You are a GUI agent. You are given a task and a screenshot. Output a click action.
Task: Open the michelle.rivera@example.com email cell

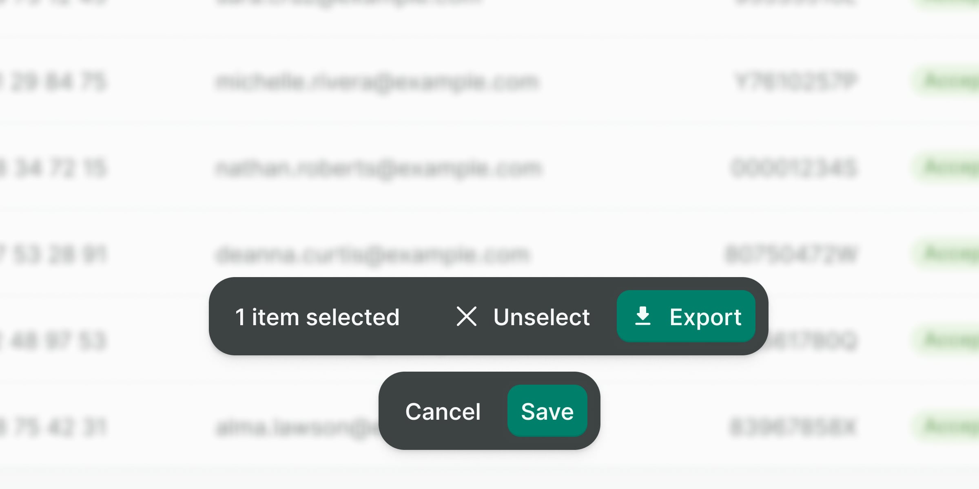click(377, 82)
